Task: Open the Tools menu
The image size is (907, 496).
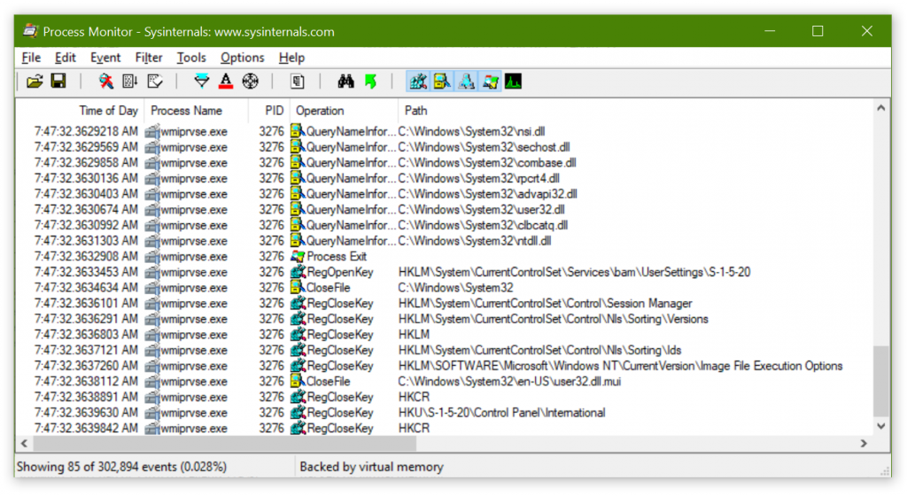Action: pos(191,58)
